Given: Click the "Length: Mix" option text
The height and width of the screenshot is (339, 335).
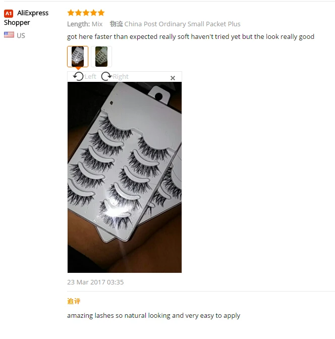Looking at the screenshot, I should point(85,24).
